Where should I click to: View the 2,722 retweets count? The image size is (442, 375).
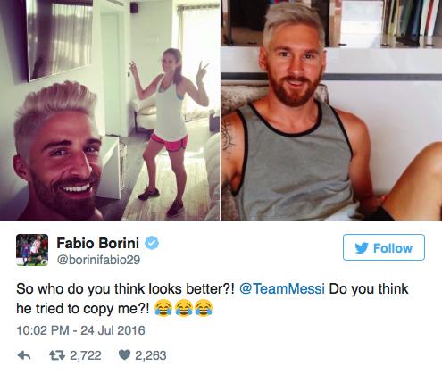(x=86, y=355)
